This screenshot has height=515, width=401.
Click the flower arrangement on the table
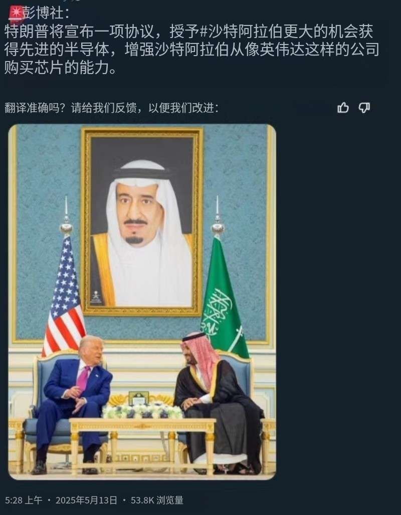[142, 411]
